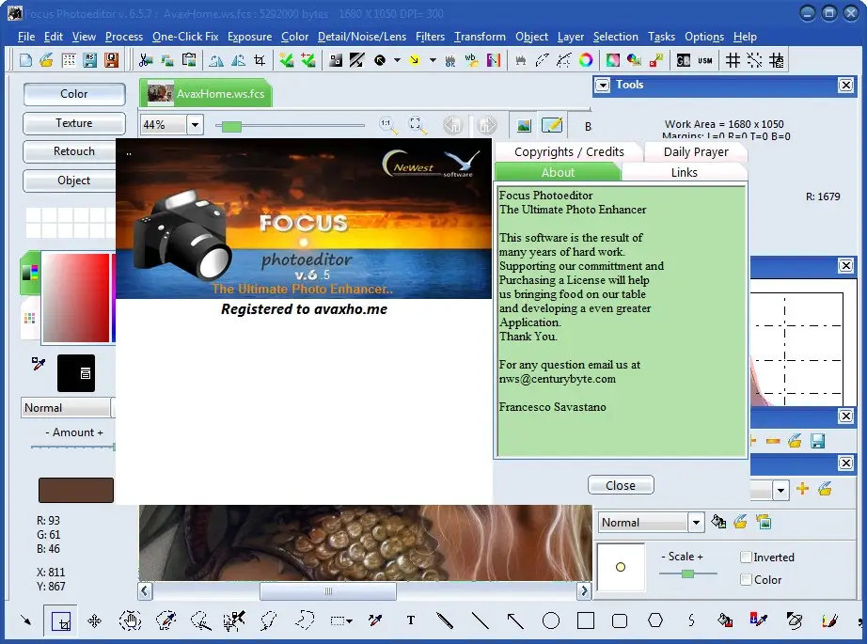Create a new blank document icon
Image resolution: width=867 pixels, height=644 pixels.
25,60
